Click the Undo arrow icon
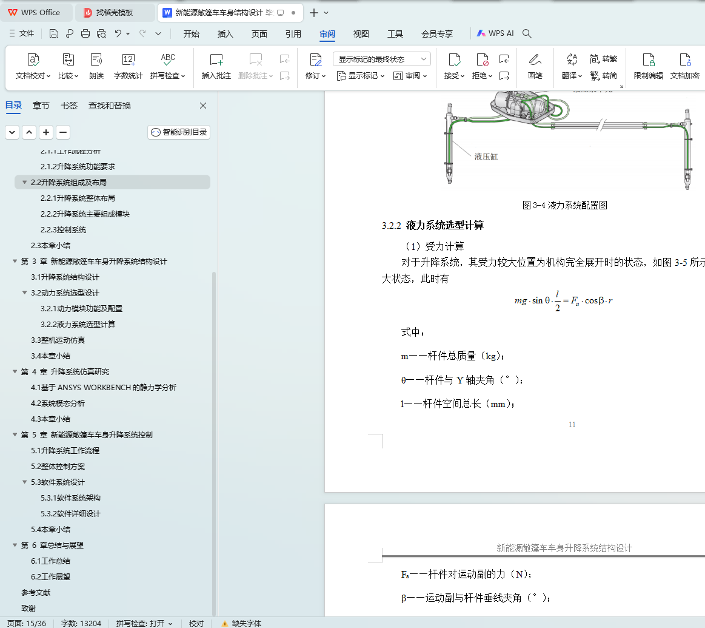This screenshot has height=628, width=705. pos(118,33)
